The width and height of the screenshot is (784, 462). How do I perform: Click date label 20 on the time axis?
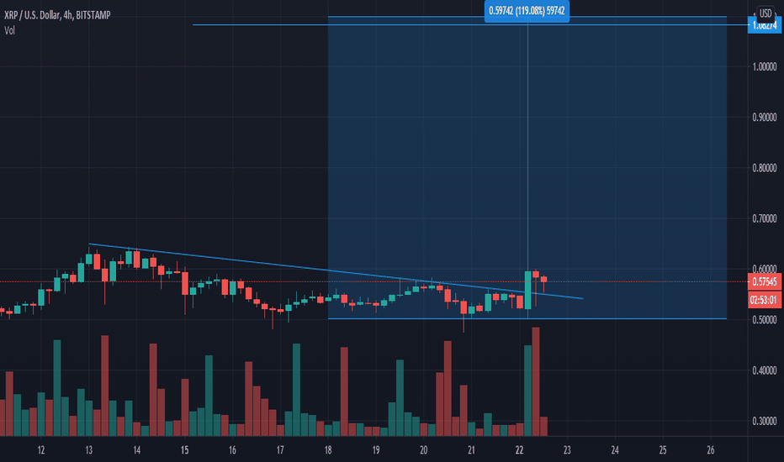[x=423, y=450]
